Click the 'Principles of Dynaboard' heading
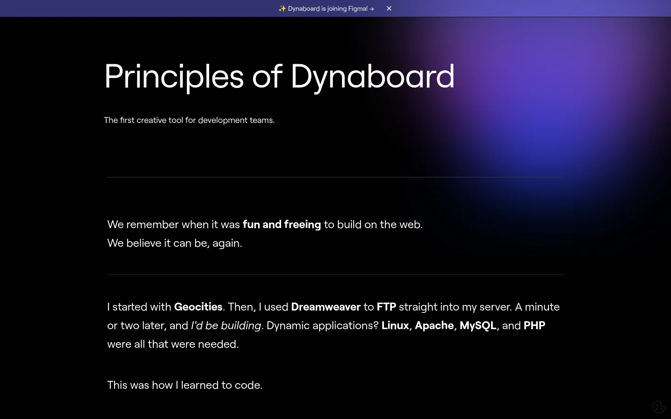The width and height of the screenshot is (671, 419). [x=279, y=76]
